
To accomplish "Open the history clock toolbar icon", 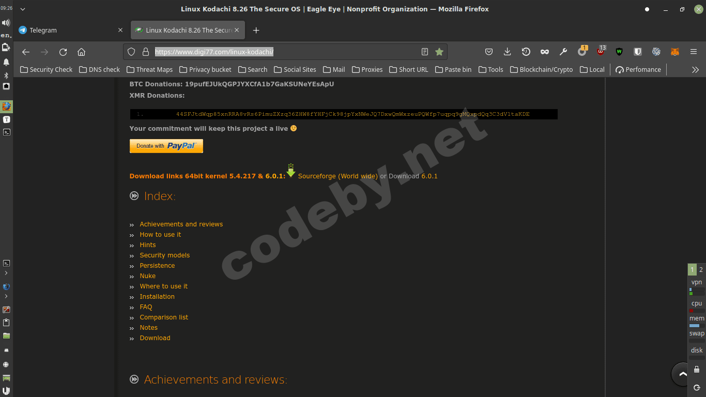I will point(526,52).
